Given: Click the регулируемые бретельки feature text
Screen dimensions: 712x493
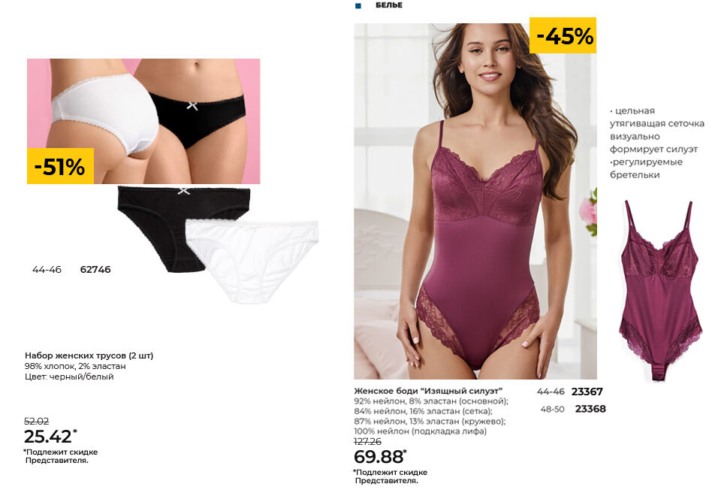Looking at the screenshot, I should 646,168.
